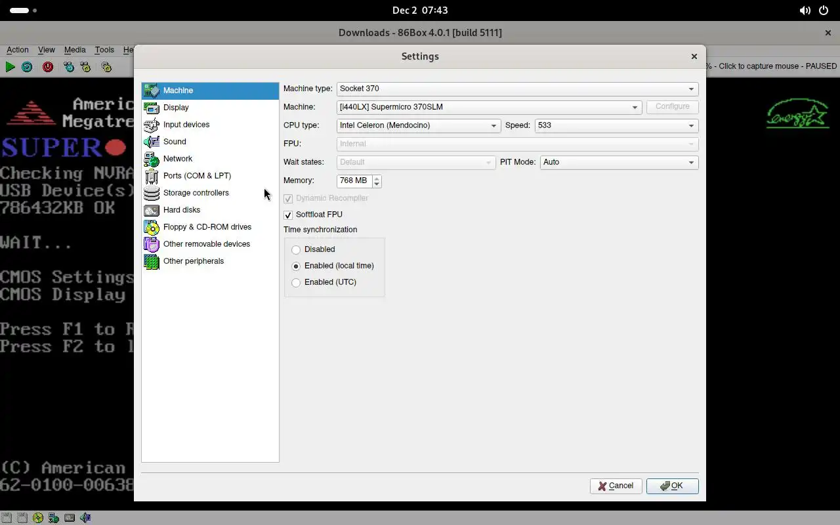
Task: Toggle the Softfloat FPU checkbox
Action: pos(287,215)
